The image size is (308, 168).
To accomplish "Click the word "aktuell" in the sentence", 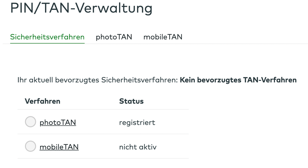I will coord(41,80).
